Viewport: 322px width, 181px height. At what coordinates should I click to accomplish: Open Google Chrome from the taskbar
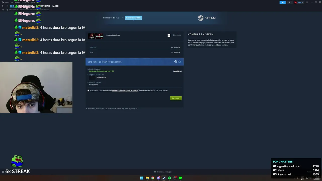pos(153,178)
